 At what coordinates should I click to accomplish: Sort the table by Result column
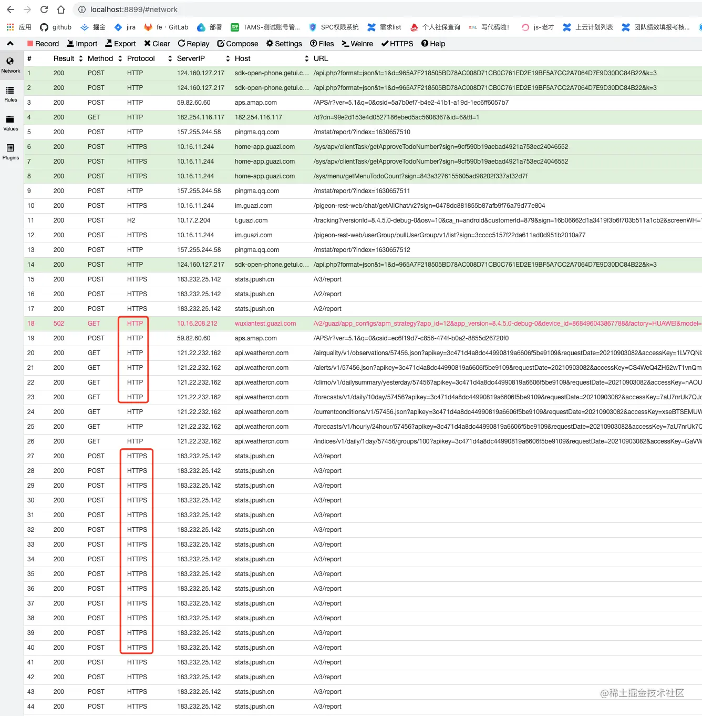(x=68, y=58)
